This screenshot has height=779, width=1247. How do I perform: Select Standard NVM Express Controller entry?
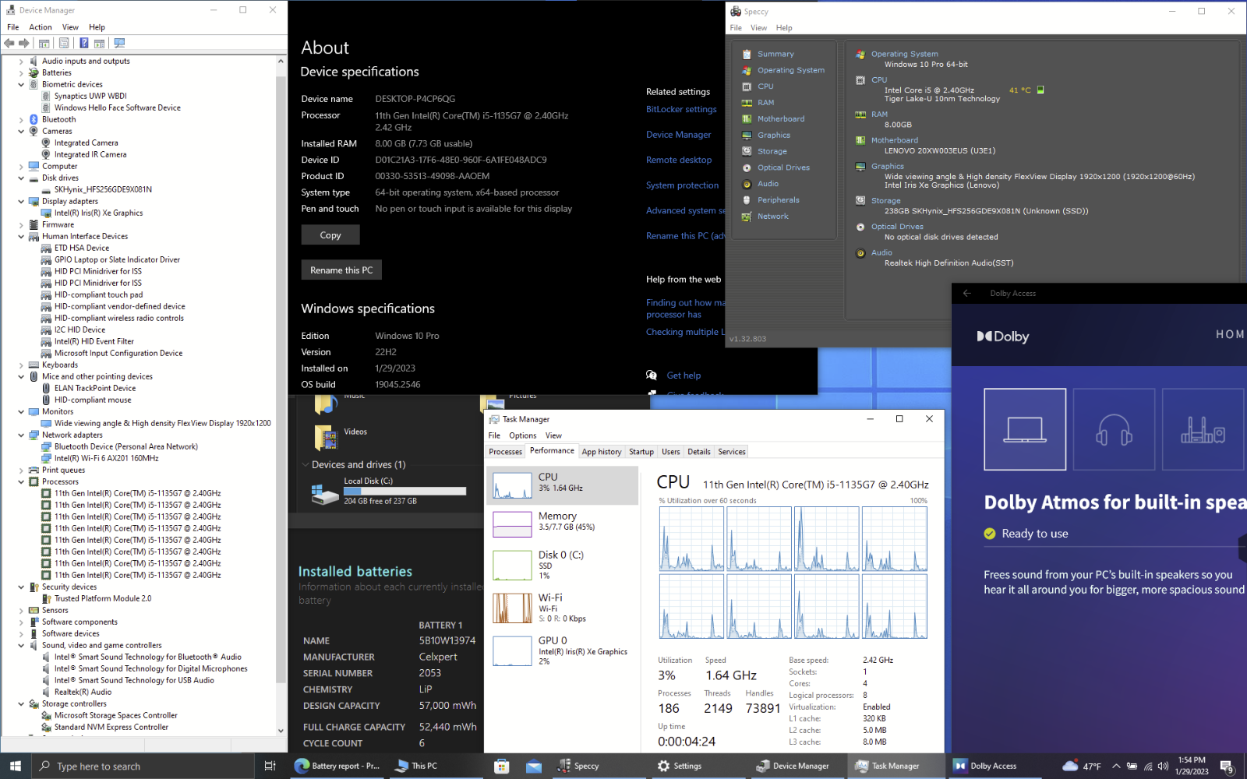pos(111,727)
